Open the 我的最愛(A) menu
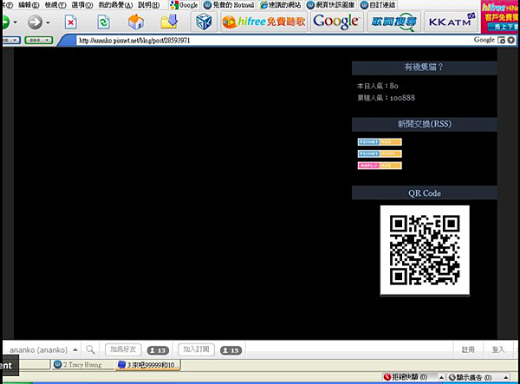The image size is (520, 384). tap(115, 5)
